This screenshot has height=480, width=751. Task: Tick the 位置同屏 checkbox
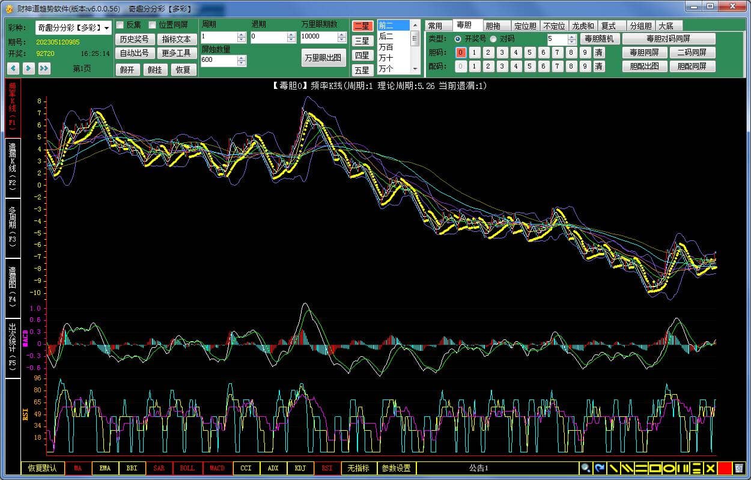pos(153,25)
